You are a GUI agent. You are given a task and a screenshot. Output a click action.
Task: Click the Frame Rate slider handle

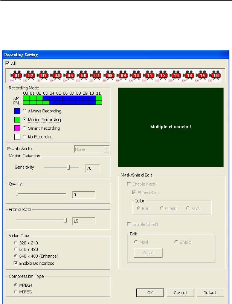[66, 220]
